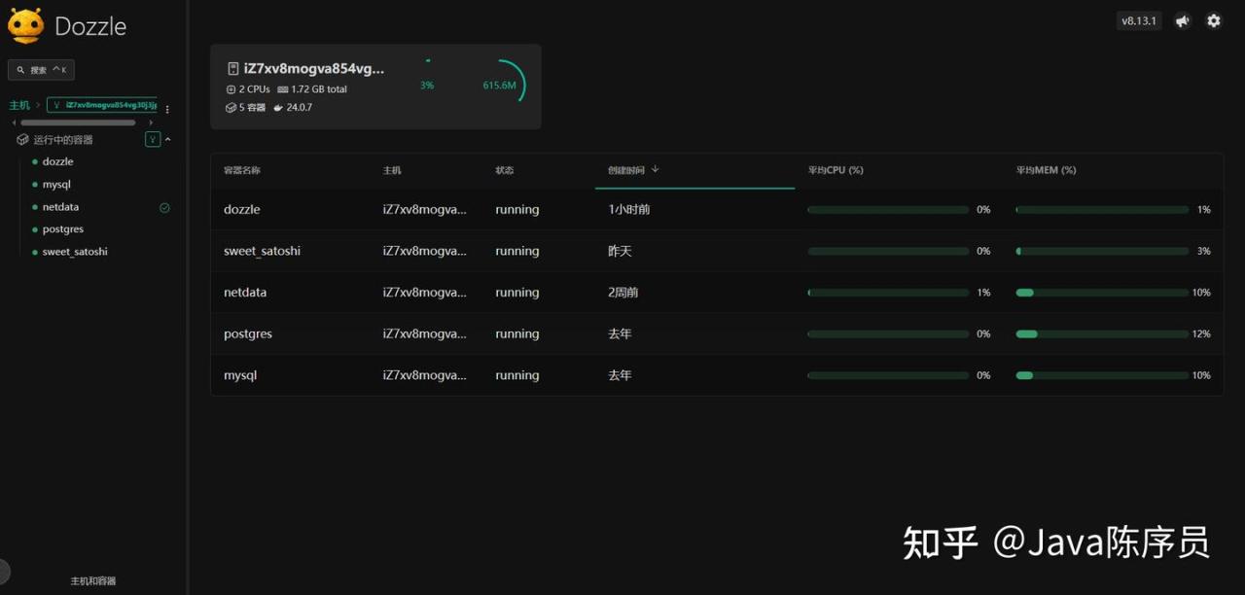Toggle the merge icon beside 运行中的容器
The width and height of the screenshot is (1245, 595).
coord(153,139)
